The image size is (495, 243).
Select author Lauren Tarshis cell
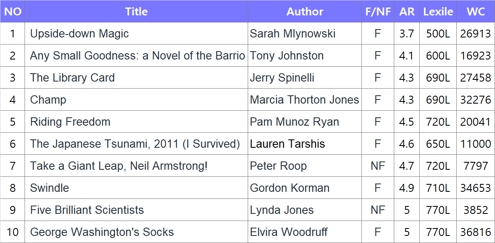(x=287, y=144)
